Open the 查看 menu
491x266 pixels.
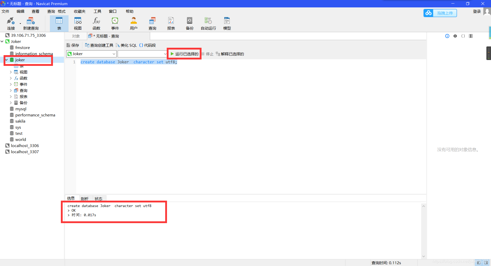pyautogui.click(x=36, y=11)
